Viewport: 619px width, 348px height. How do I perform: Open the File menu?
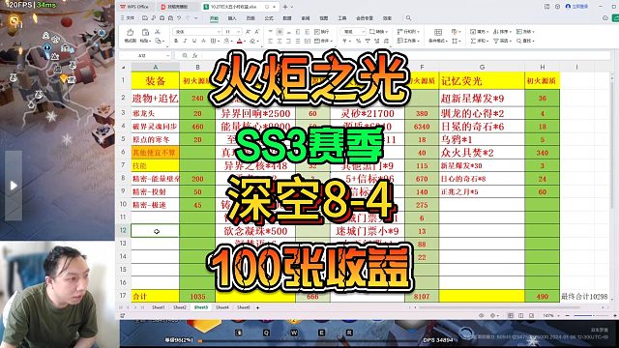pos(128,18)
